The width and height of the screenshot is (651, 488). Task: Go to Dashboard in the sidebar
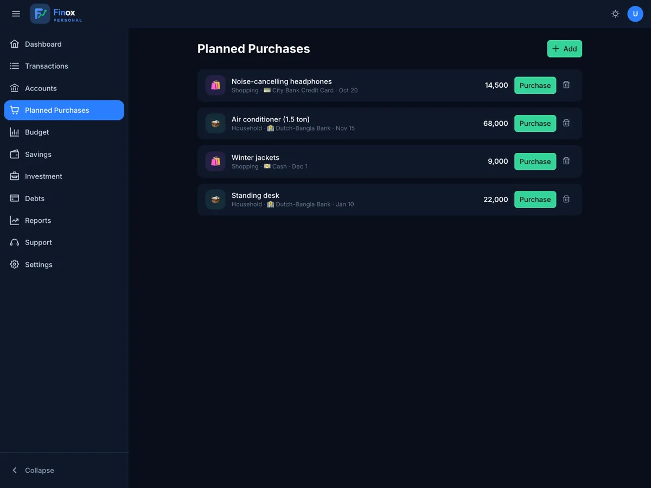tap(64, 44)
